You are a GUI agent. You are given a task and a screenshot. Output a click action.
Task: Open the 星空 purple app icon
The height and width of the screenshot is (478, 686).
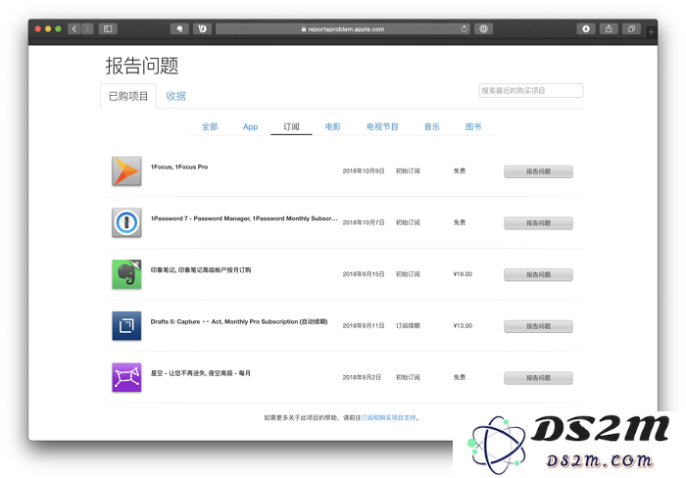click(x=126, y=377)
